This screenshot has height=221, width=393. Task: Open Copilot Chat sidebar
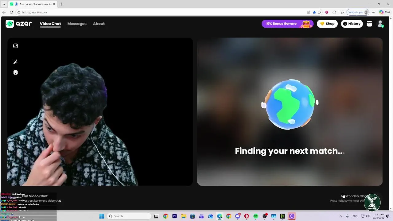pos(385,12)
